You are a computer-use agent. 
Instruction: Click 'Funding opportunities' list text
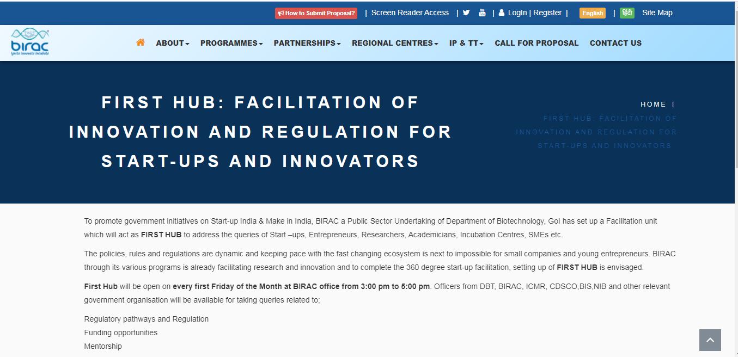[121, 333]
